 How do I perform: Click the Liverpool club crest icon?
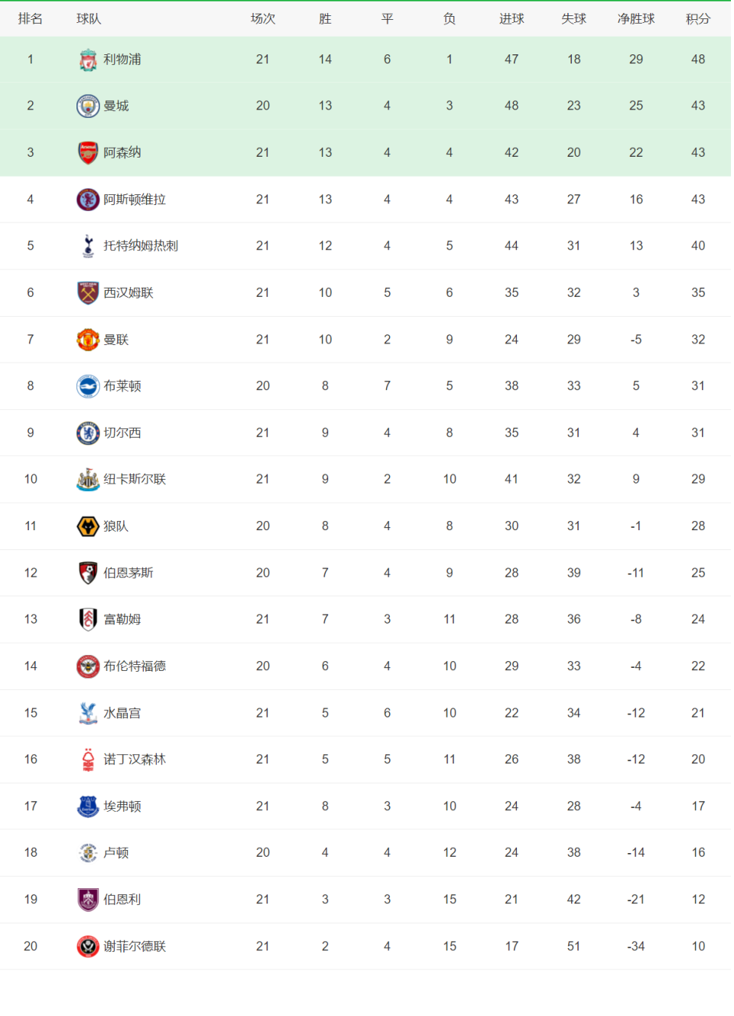88,60
